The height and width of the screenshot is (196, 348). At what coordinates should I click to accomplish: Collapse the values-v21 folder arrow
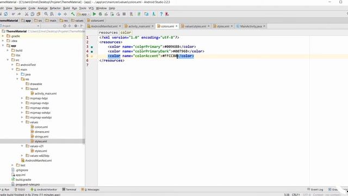tap(22, 146)
